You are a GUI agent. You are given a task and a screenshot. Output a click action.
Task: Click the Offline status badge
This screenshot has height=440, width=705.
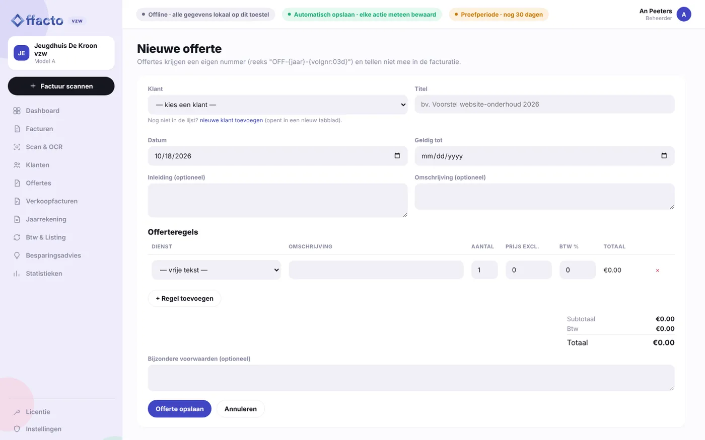click(205, 15)
